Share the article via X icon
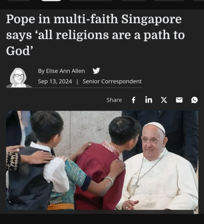 coord(164,100)
